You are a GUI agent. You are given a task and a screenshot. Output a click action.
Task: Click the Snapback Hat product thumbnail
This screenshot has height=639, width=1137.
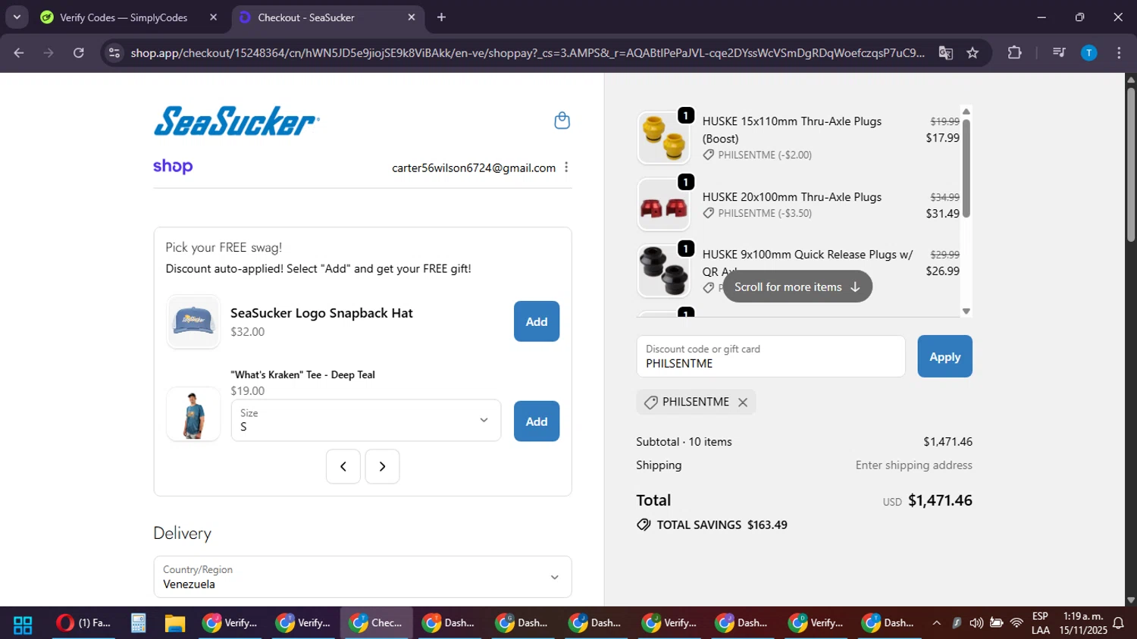pyautogui.click(x=193, y=321)
